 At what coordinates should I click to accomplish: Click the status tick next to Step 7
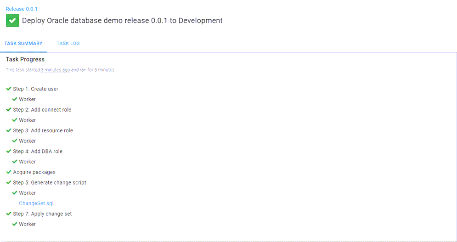pyautogui.click(x=9, y=214)
